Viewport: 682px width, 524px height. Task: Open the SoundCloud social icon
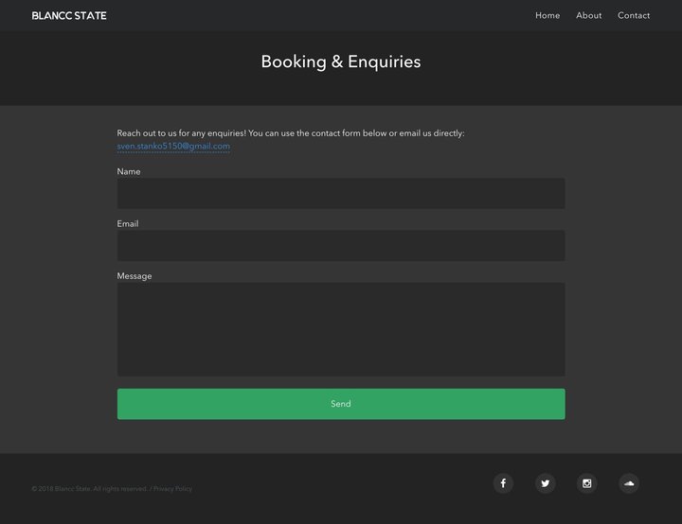(x=629, y=483)
